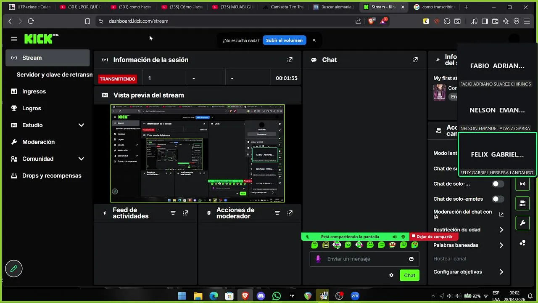
Task: Click Subir el volumen button
Action: (284, 40)
